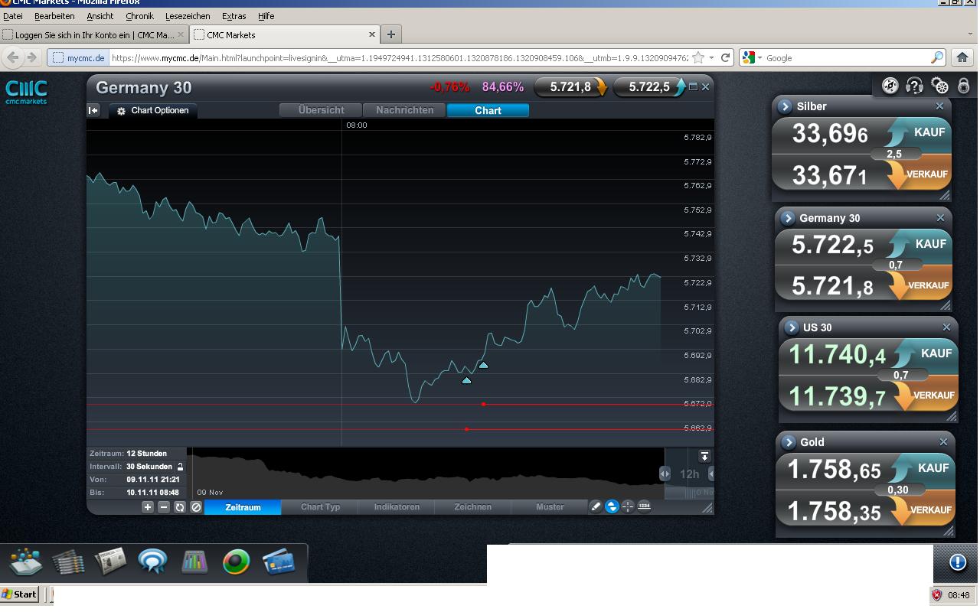
Task: Click KAUF on the Silber tile
Action: [x=917, y=133]
